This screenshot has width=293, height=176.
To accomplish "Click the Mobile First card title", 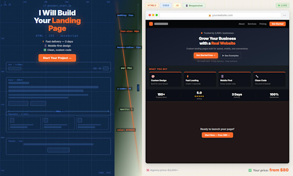I will pos(226,80).
